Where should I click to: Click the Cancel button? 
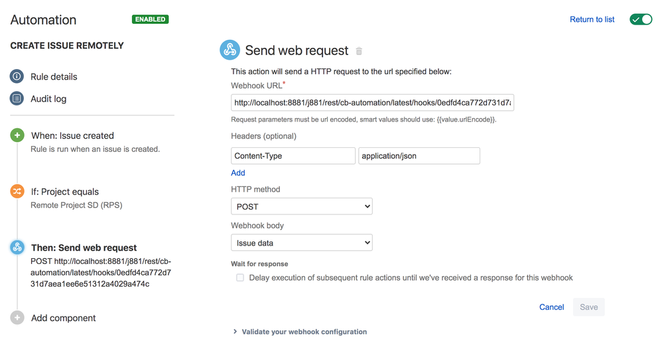click(551, 307)
